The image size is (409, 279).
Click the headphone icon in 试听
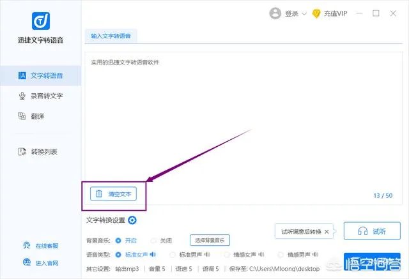click(363, 231)
